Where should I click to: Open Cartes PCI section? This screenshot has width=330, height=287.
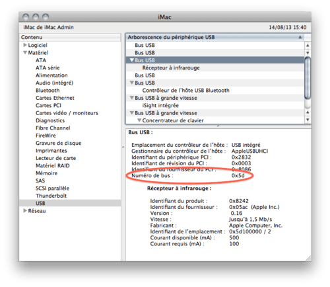pos(48,105)
